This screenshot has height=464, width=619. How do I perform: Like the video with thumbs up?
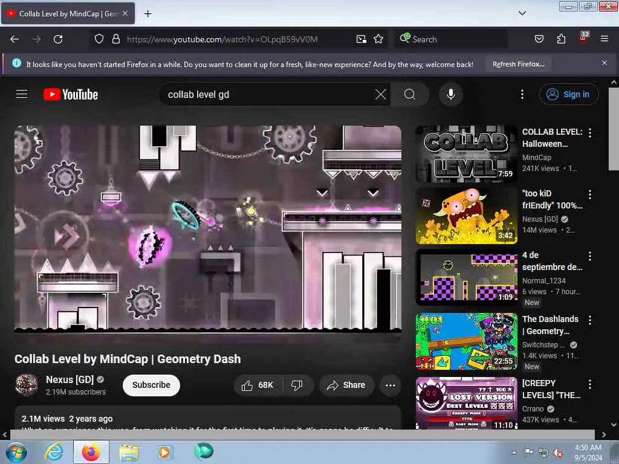(258, 385)
